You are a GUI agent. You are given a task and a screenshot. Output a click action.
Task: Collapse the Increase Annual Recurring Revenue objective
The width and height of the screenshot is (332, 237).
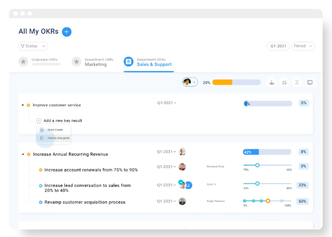pyautogui.click(x=23, y=154)
